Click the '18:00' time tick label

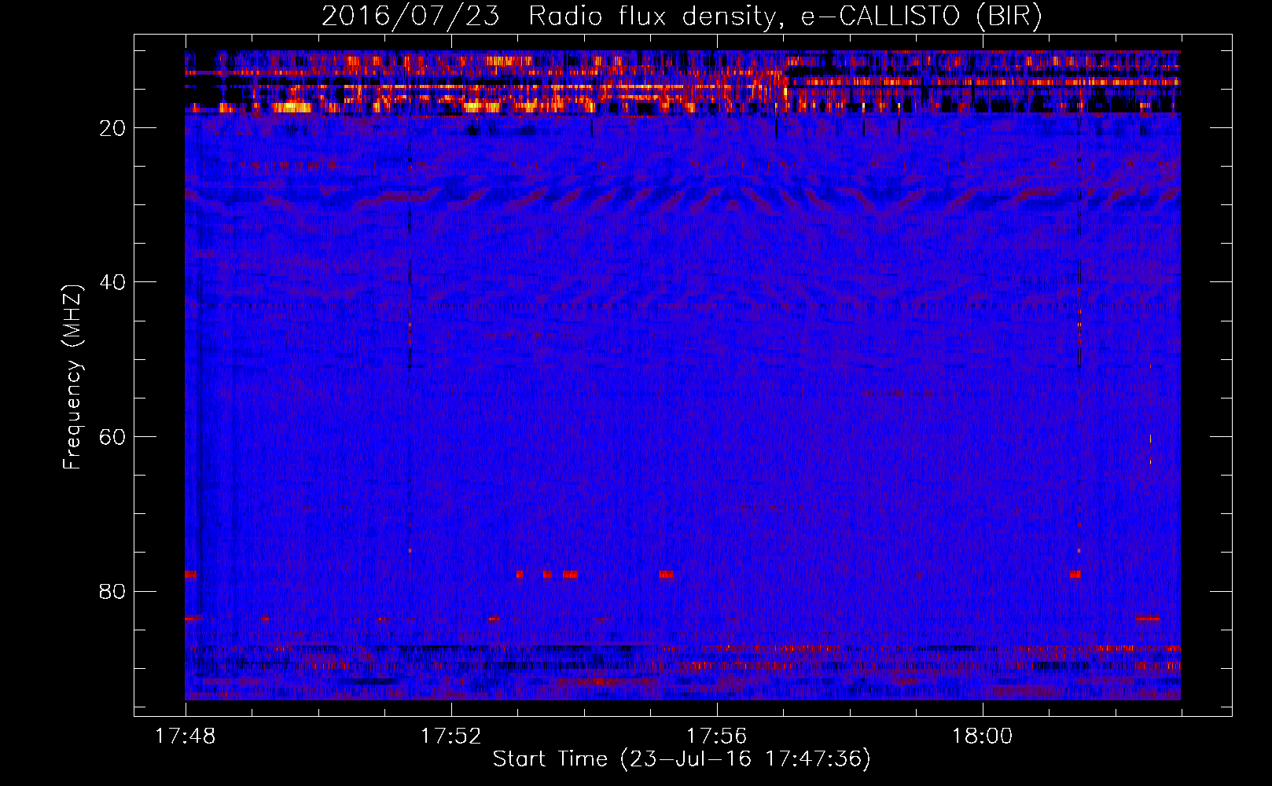pos(983,736)
